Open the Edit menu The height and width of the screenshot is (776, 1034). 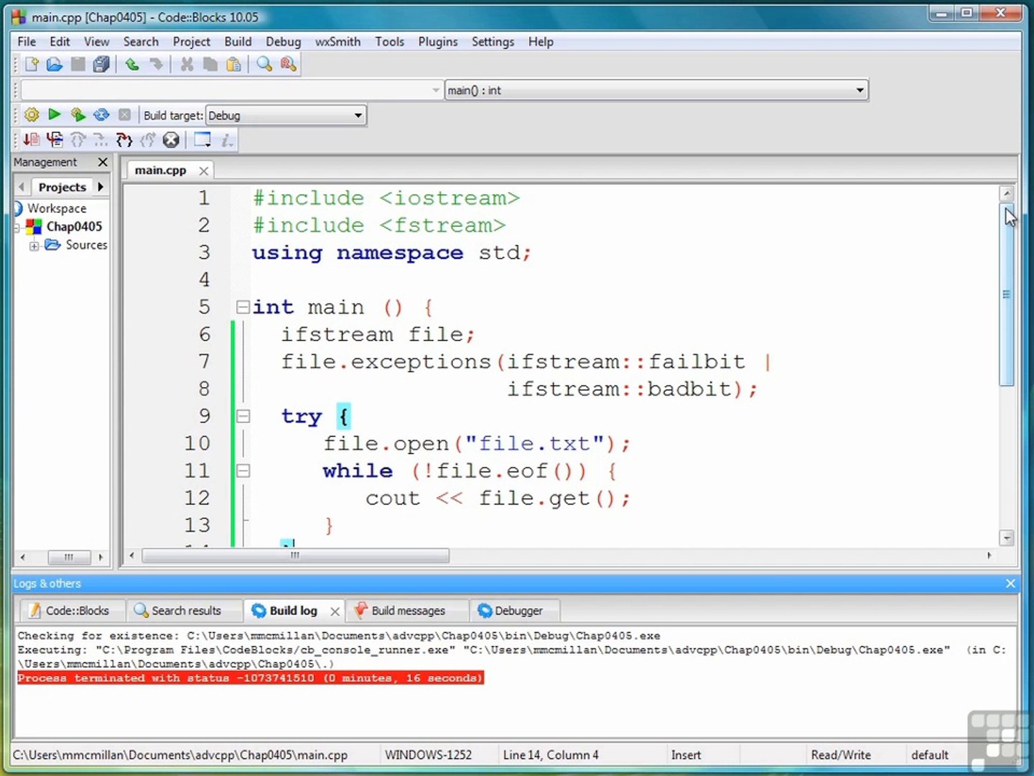(60, 42)
